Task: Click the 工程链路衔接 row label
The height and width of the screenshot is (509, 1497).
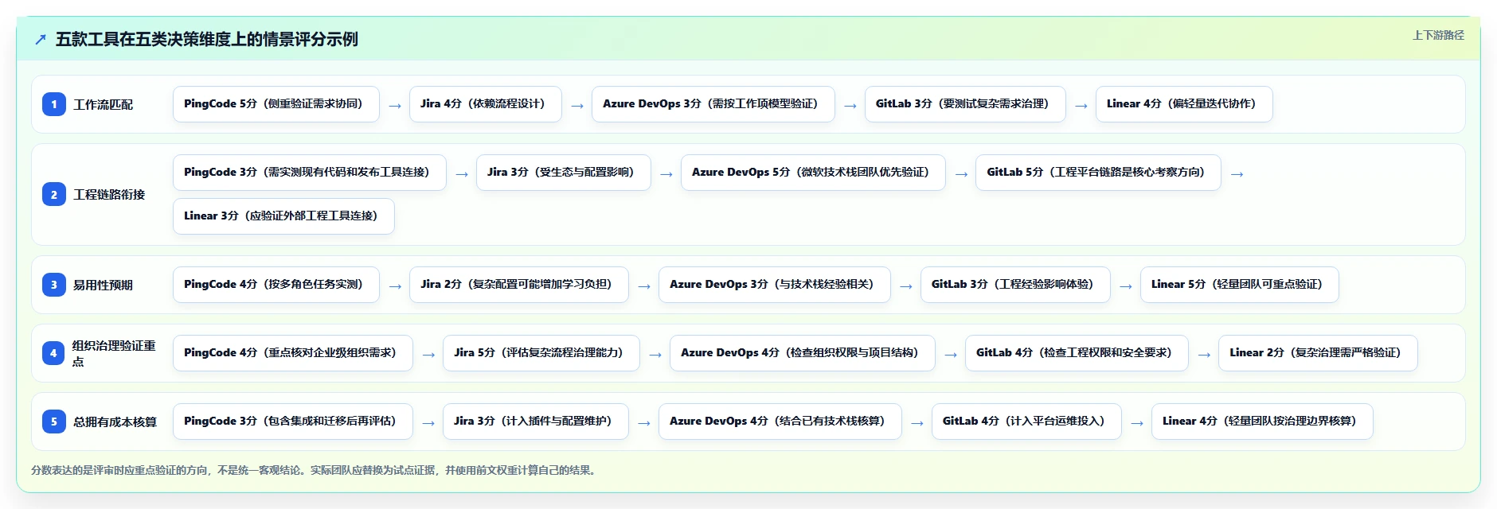Action: click(109, 194)
